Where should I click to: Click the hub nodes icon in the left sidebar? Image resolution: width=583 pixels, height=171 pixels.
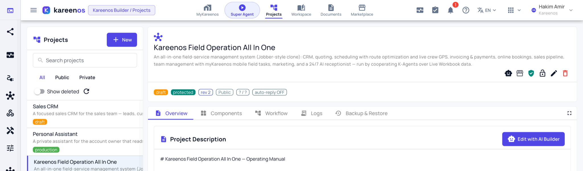pyautogui.click(x=10, y=96)
